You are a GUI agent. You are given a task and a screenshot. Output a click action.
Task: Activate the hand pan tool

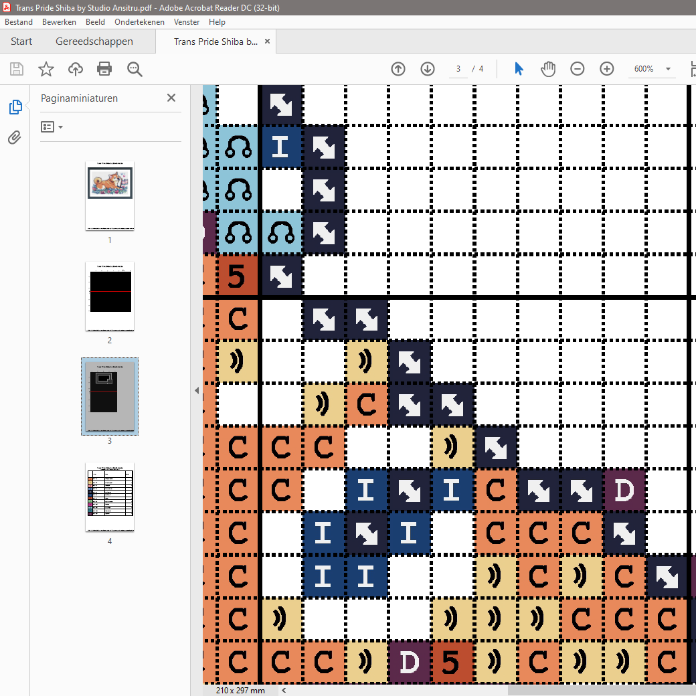click(x=548, y=69)
